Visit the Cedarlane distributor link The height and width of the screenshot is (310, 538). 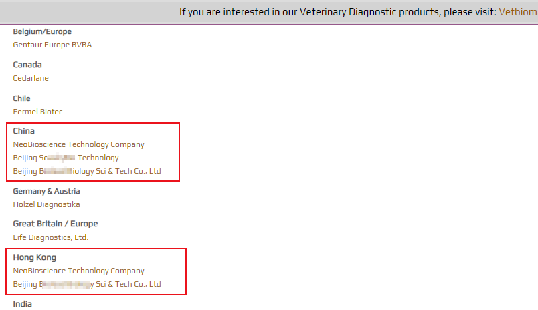point(31,78)
